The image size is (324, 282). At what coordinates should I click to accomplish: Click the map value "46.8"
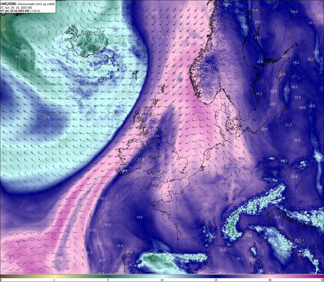[x=10, y=259]
